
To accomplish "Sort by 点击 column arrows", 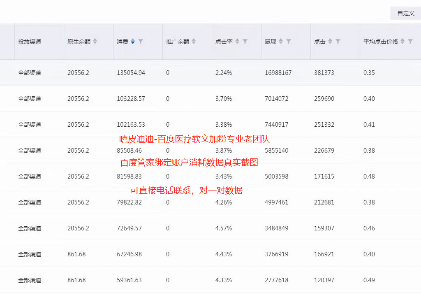I will pyautogui.click(x=330, y=42).
